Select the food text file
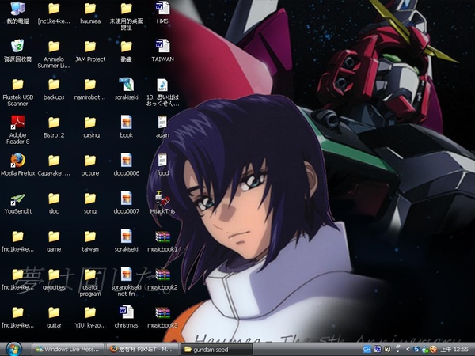The image size is (475, 356). click(162, 165)
